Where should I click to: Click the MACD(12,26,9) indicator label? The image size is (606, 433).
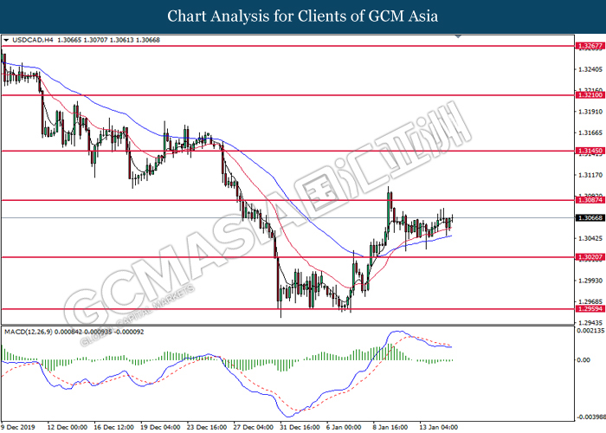pos(29,332)
